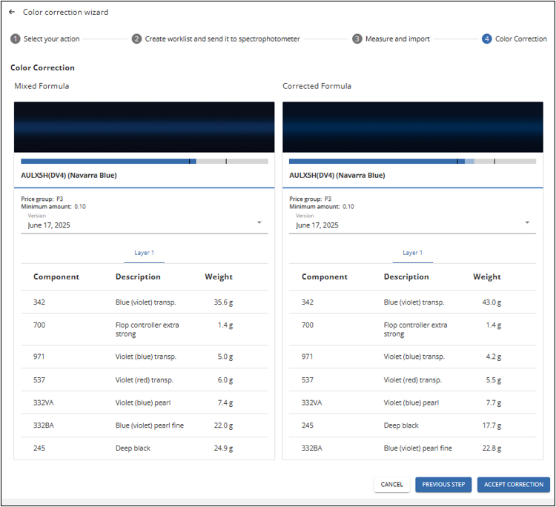Click the 5.5 g weight in Corrected Formula
The image size is (556, 507).
[493, 380]
